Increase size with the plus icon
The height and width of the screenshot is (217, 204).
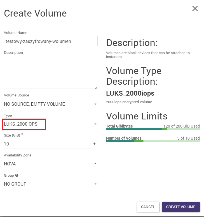(x=94, y=144)
